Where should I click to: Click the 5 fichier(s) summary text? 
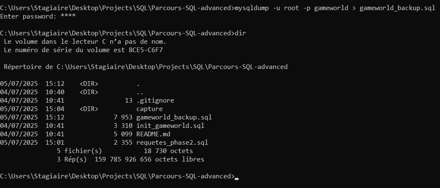[x=80, y=151]
